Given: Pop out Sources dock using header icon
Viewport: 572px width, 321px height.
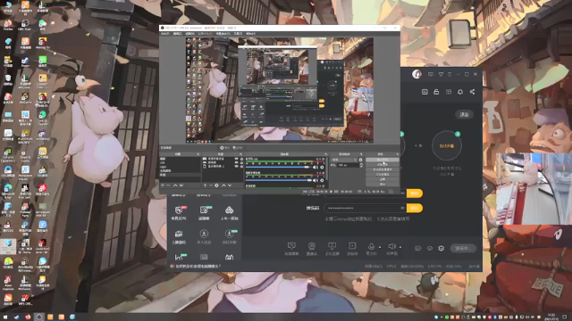Looking at the screenshot, I should [x=240, y=154].
